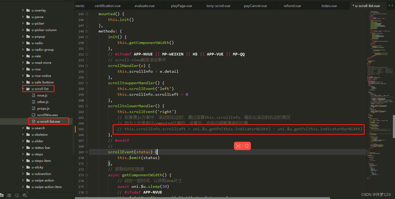This screenshot has height=199, width=395.
Task: Click the circular arrow sync icon in sidebar footer
Action: 17,195
